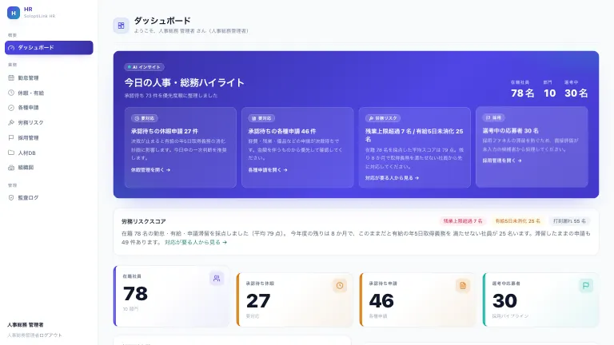Click green 対応が要る人から見る link in 労務リスクスコア
Image resolution: width=614 pixels, height=345 pixels.
tap(195, 242)
